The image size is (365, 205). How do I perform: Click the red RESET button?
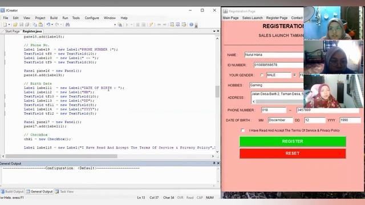click(x=293, y=154)
